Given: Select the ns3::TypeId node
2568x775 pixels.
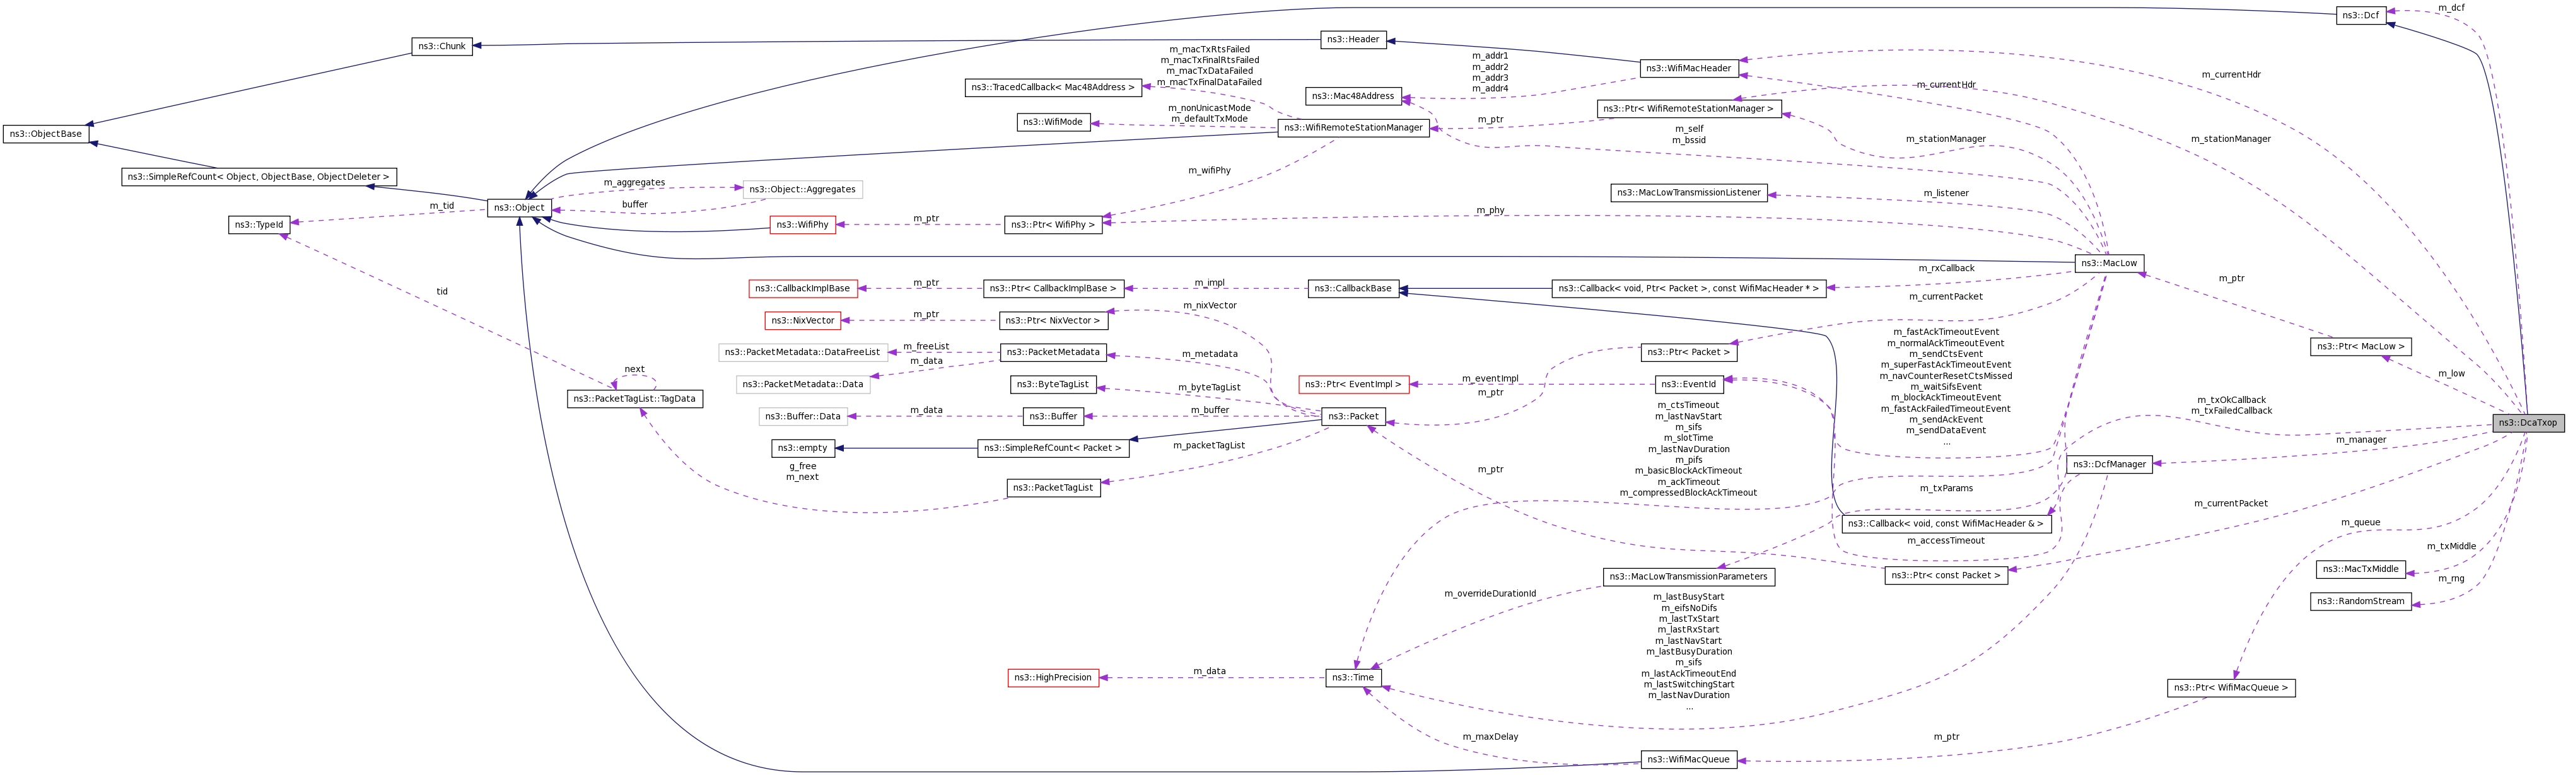Looking at the screenshot, I should click(x=259, y=224).
